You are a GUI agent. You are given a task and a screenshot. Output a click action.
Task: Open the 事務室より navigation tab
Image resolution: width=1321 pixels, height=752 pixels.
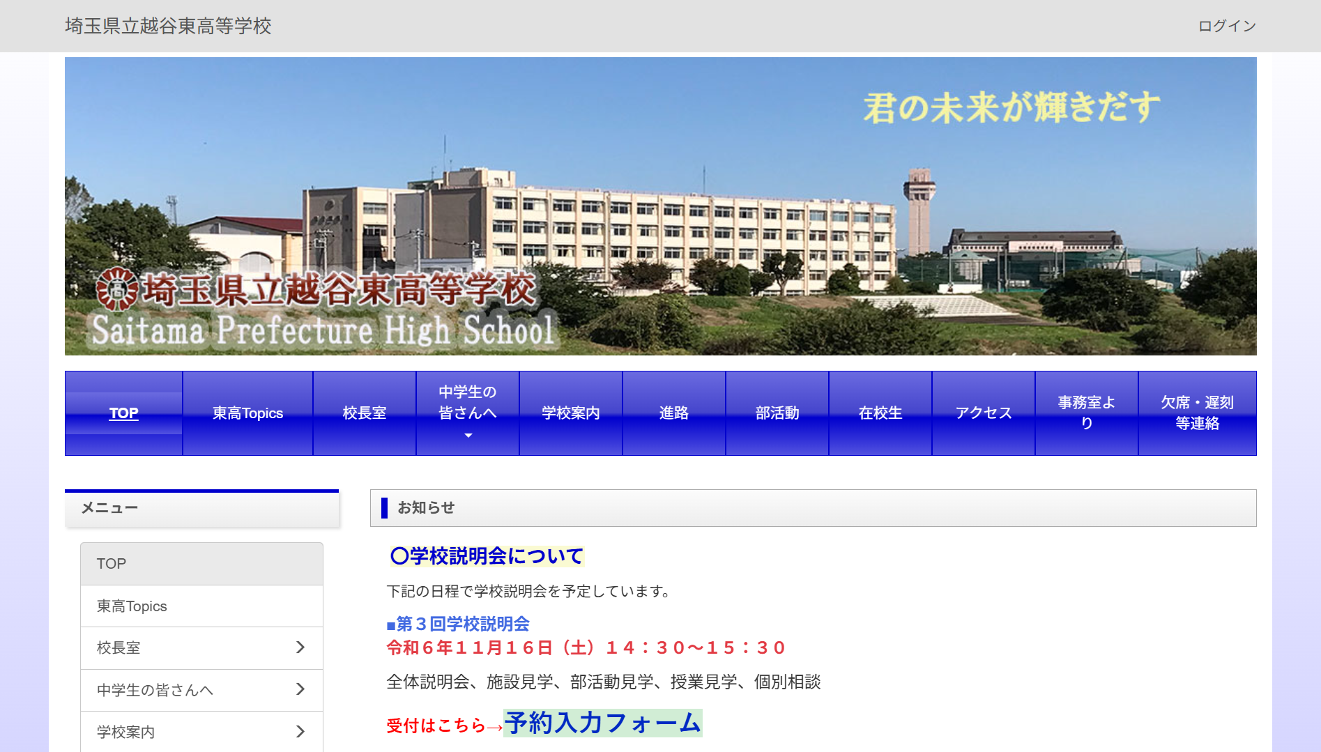click(x=1087, y=413)
